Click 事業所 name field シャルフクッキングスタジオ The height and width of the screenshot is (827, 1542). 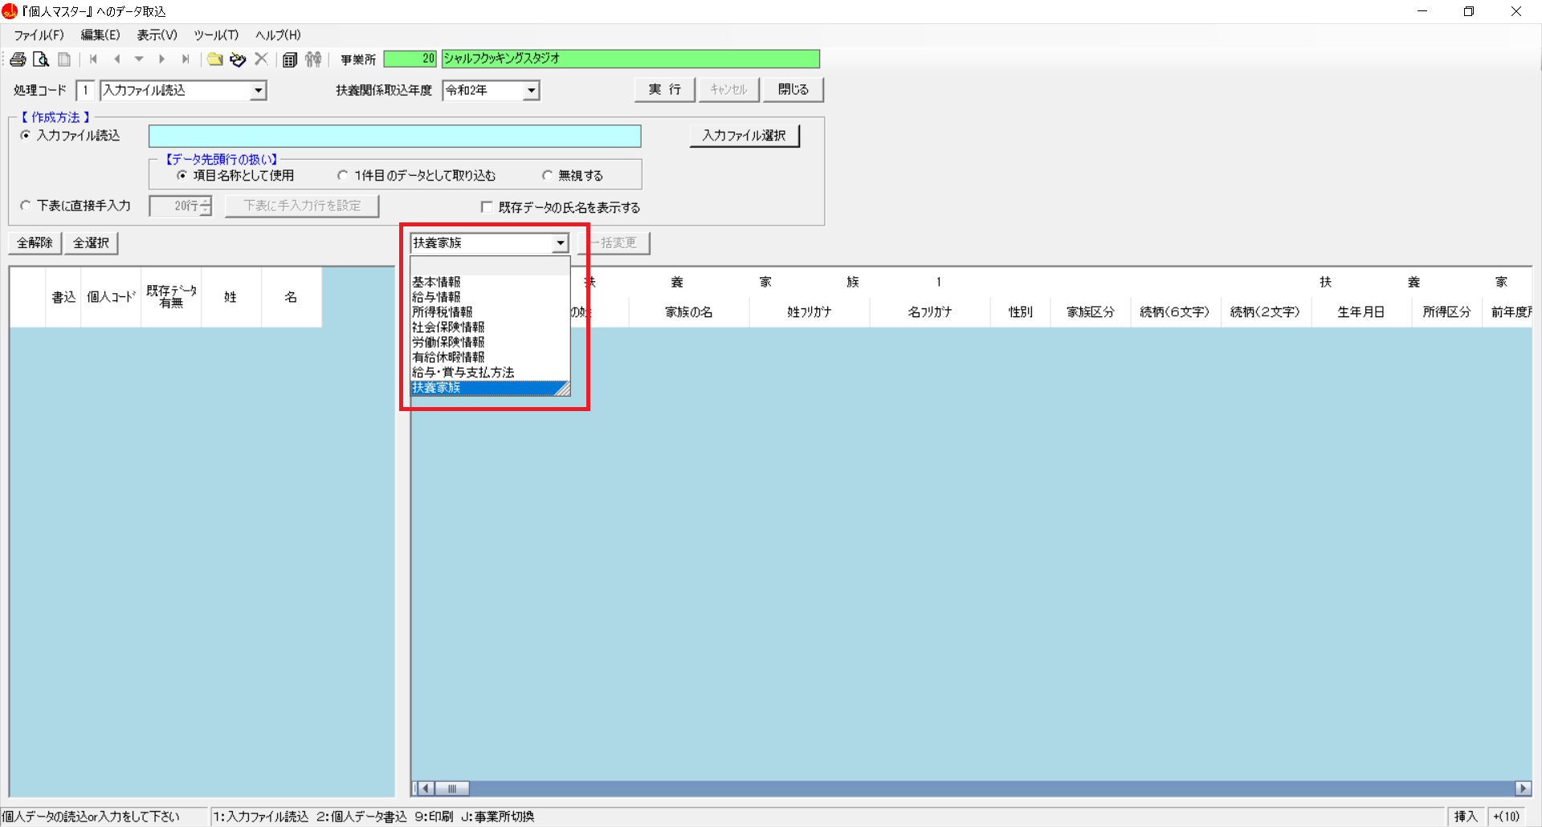point(630,59)
